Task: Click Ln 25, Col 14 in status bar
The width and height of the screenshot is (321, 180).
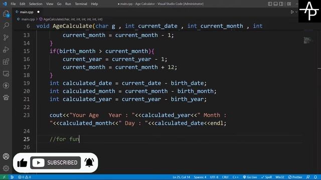Action: pos(181,177)
